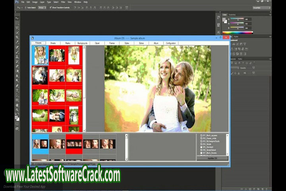286x191 pixels.
Task: Select the Rectangular Marquee tool
Action: [17, 23]
